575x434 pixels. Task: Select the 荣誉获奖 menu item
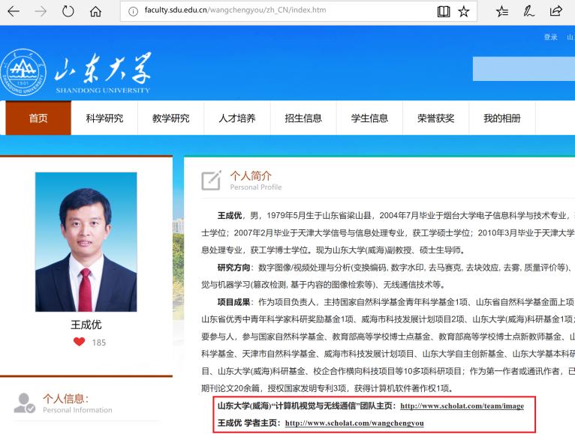pos(436,118)
